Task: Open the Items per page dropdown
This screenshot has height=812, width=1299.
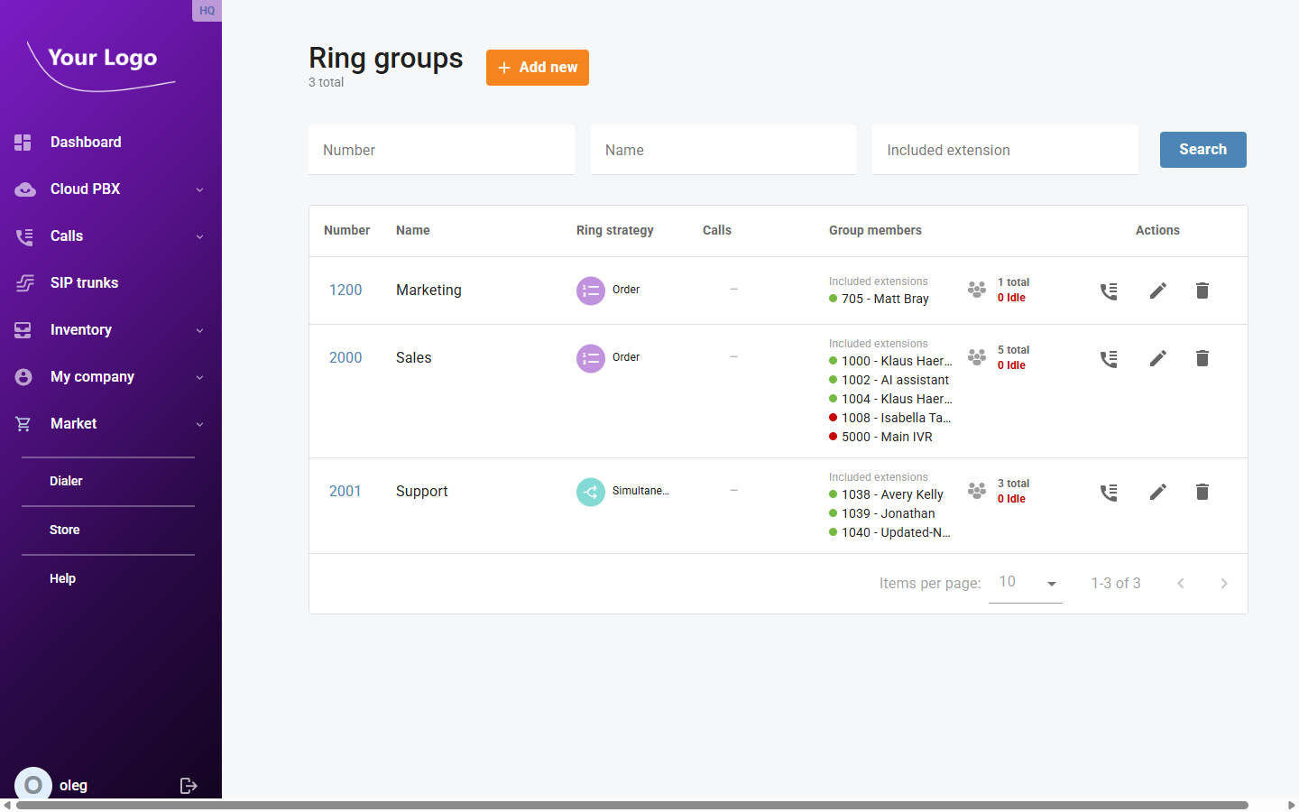Action: [x=1026, y=582]
